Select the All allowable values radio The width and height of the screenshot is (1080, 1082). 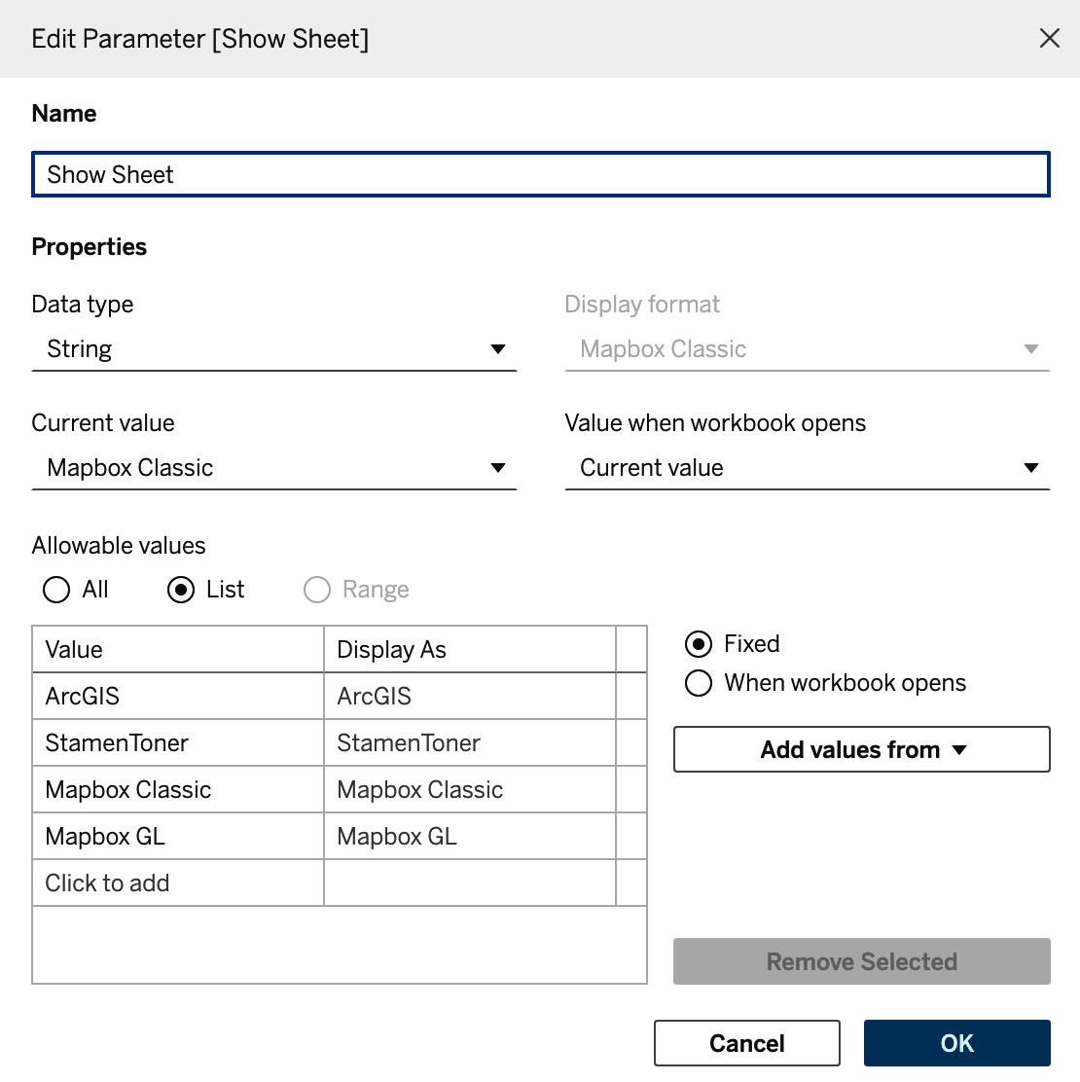click(55, 590)
